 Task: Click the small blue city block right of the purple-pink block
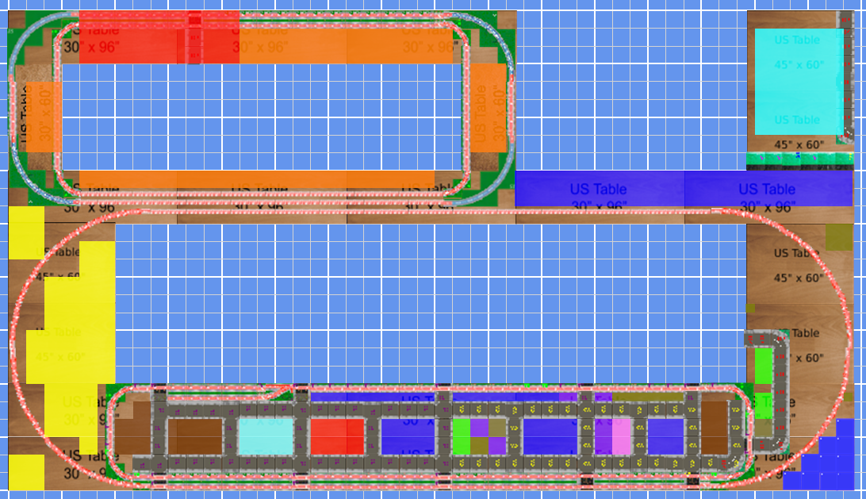(665, 436)
